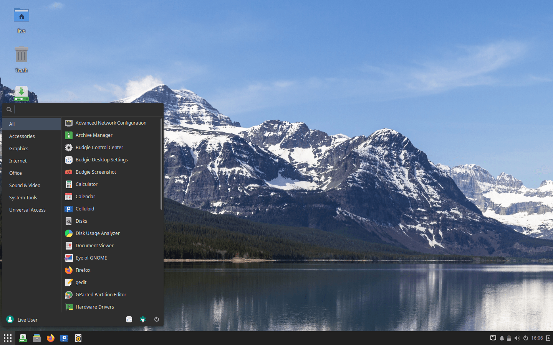
Task: Open the volume control in the tray
Action: (x=517, y=338)
